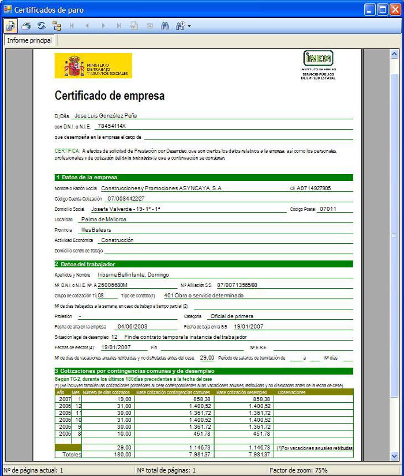Screen dimensions: 404x476
Task: Go to the first page
Action: (x=72, y=26)
